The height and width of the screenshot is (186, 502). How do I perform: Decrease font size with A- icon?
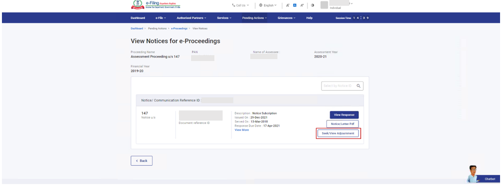point(288,5)
